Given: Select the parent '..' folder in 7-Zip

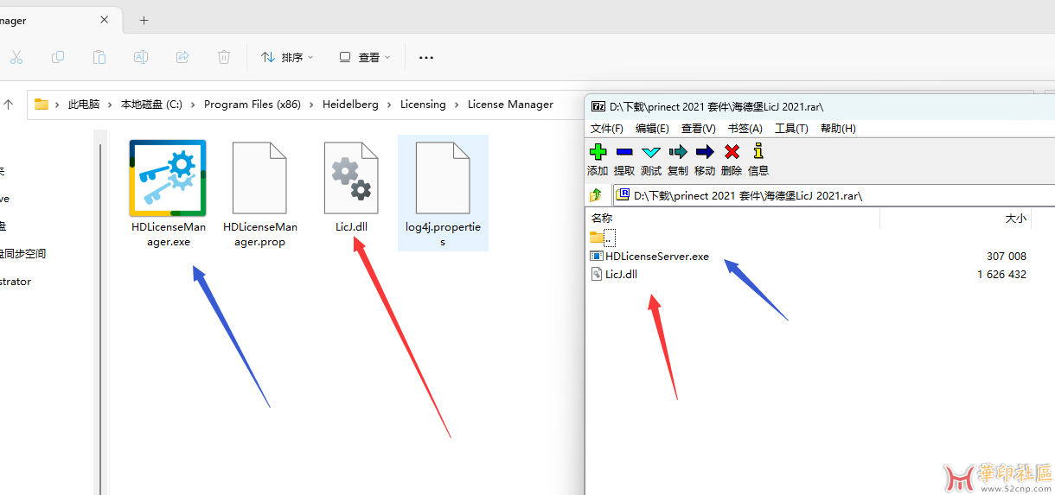Looking at the screenshot, I should coord(603,238).
